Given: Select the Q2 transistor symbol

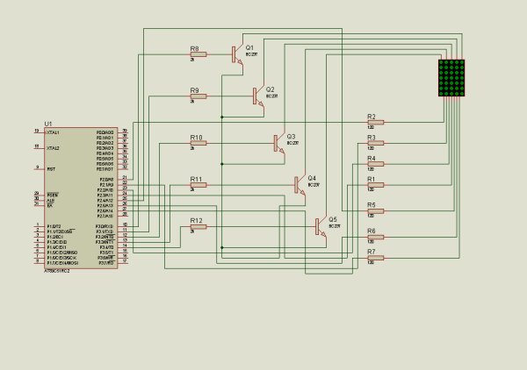Looking at the screenshot, I should pos(258,96).
